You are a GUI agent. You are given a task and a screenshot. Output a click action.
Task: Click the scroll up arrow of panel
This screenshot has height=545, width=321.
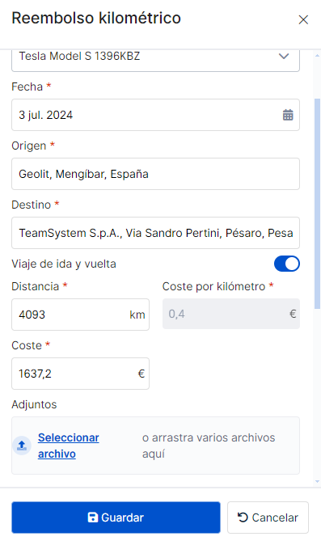(x=317, y=55)
